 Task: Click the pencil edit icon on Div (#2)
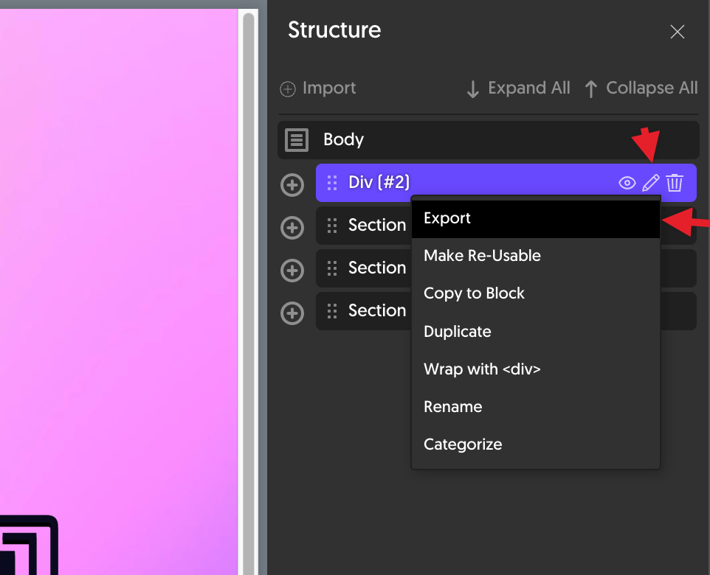coord(651,183)
